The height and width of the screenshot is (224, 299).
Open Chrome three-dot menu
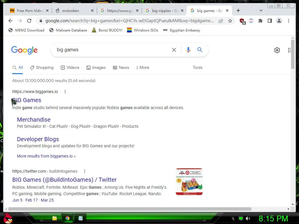[288, 21]
